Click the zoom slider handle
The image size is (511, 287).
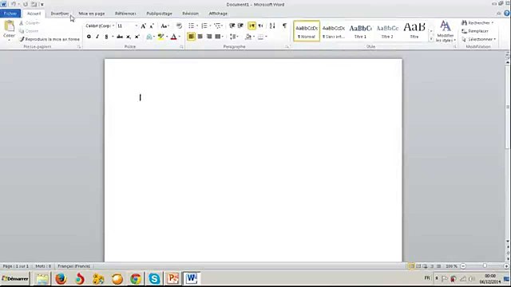[x=485, y=266]
